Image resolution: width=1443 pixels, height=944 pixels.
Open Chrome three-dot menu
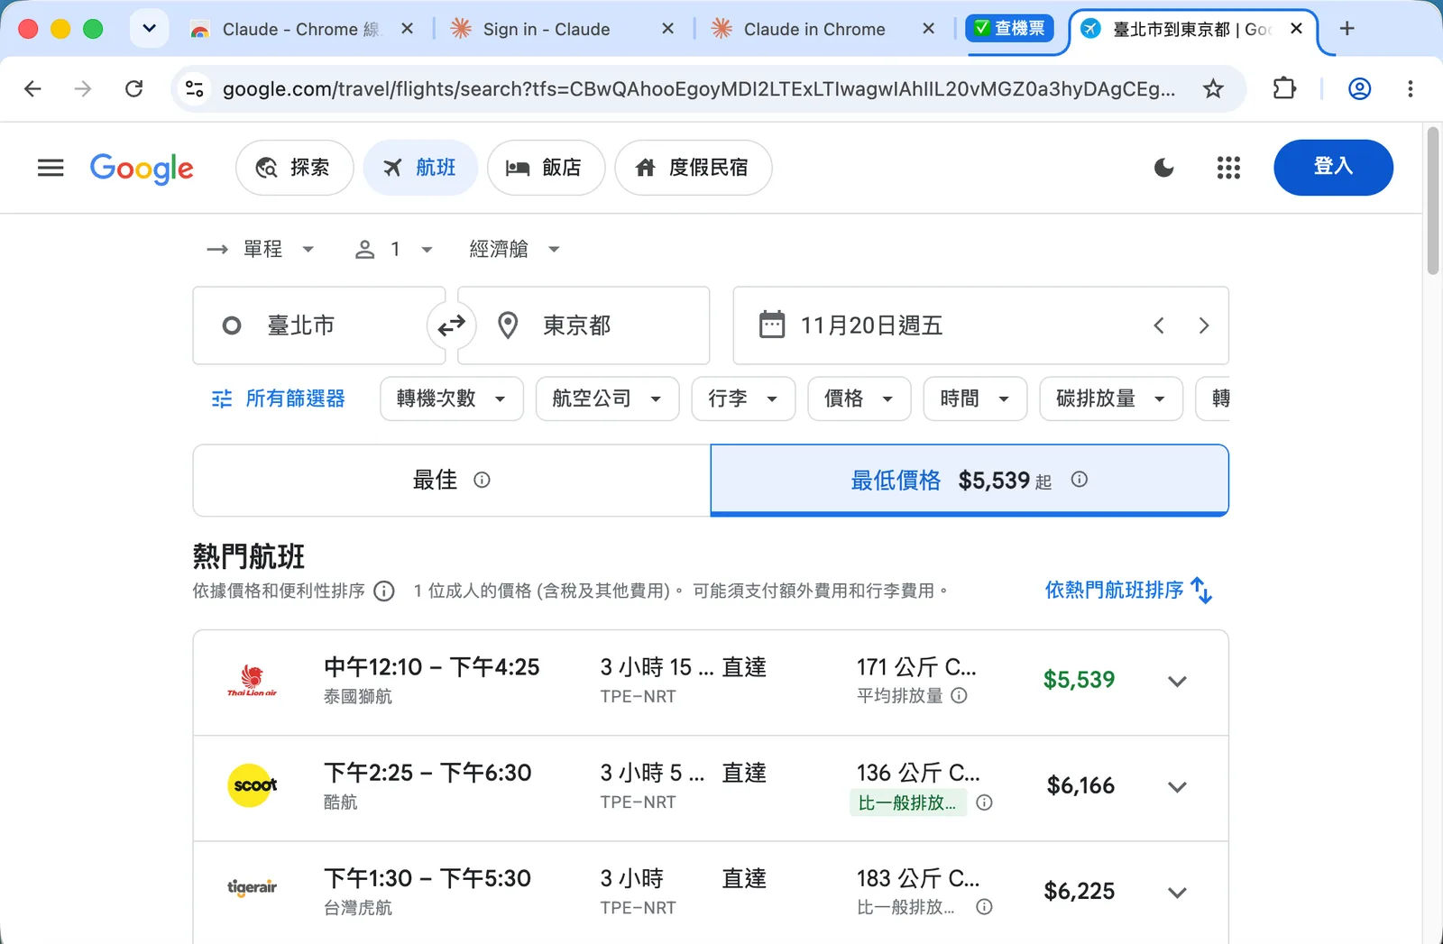(1411, 88)
